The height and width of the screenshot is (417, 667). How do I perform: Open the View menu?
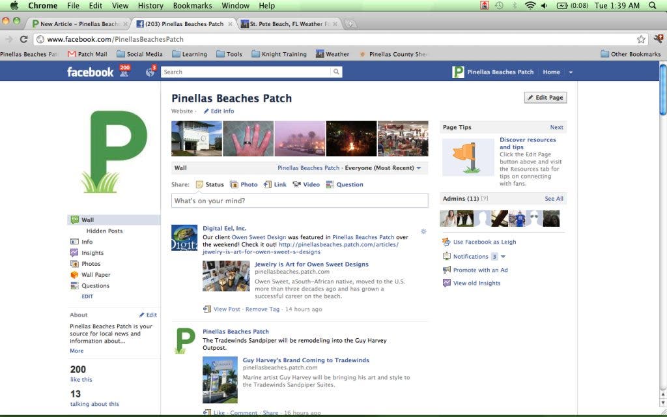coord(120,5)
